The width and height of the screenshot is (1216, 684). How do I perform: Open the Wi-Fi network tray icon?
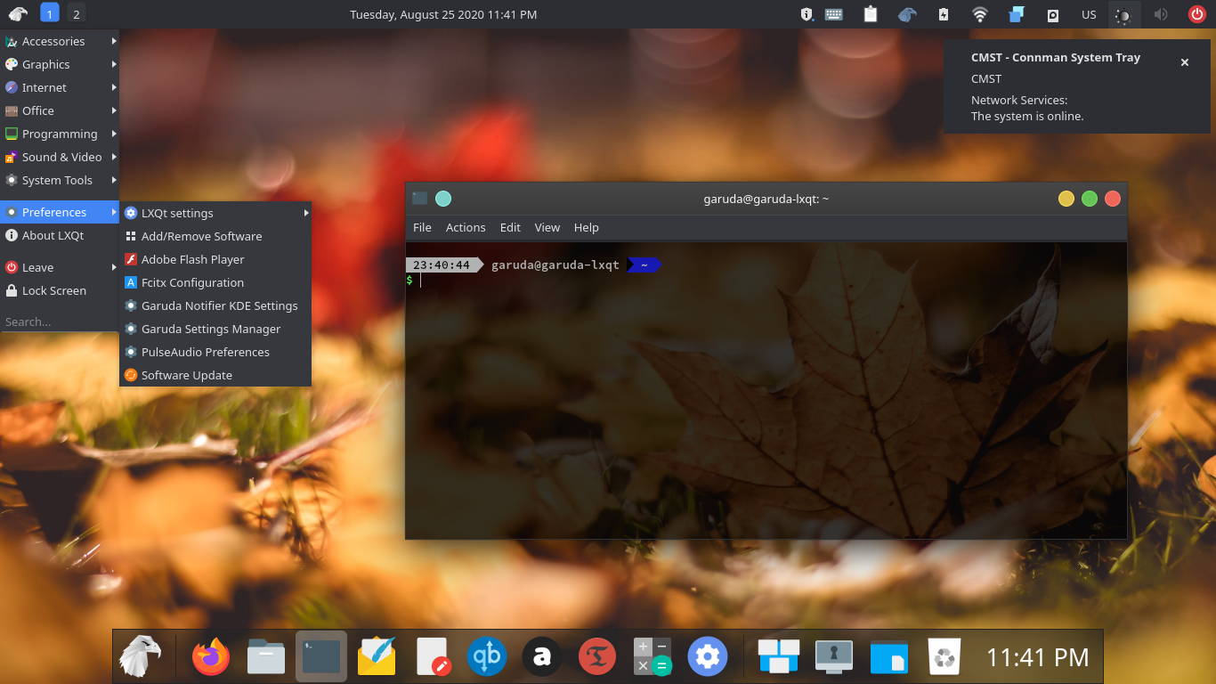click(980, 14)
